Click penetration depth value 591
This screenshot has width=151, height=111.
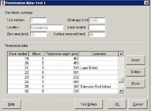62,72
